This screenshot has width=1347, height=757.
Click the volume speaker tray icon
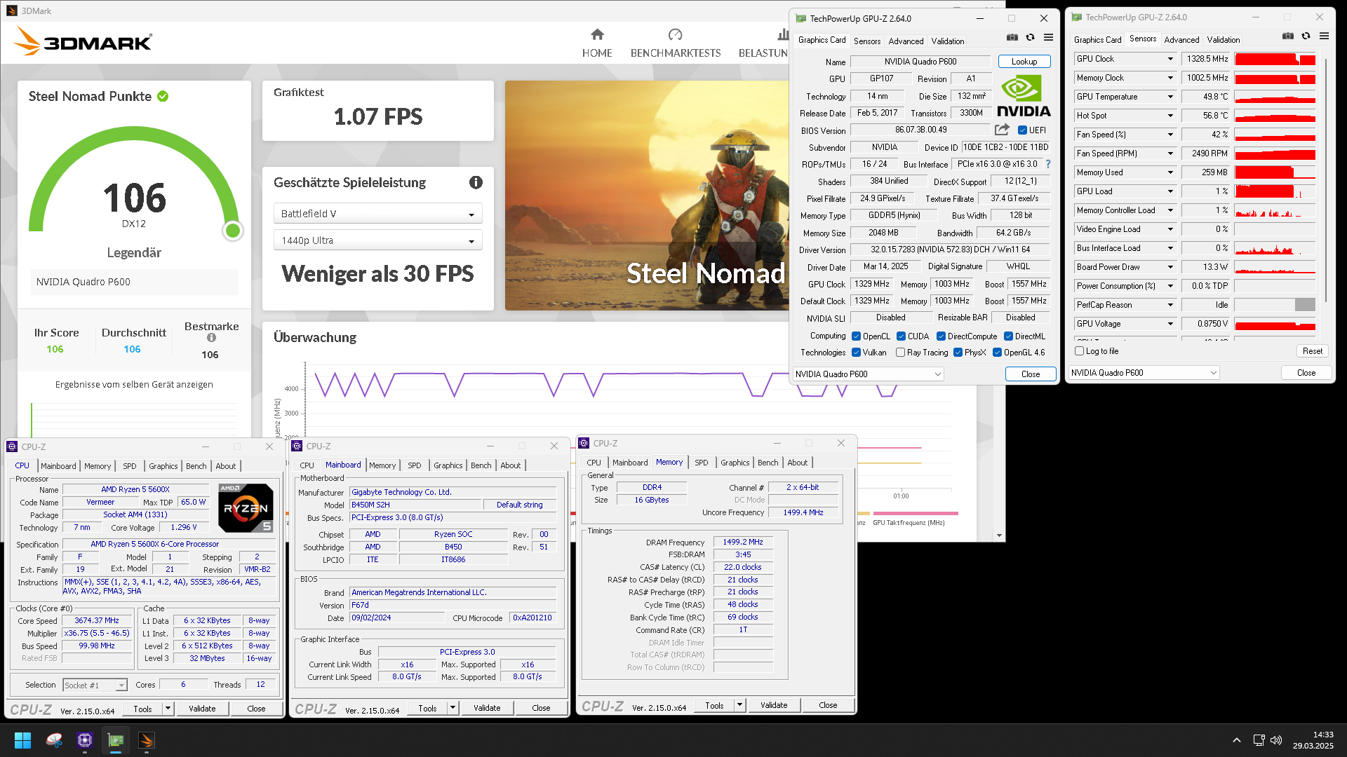(x=1276, y=740)
